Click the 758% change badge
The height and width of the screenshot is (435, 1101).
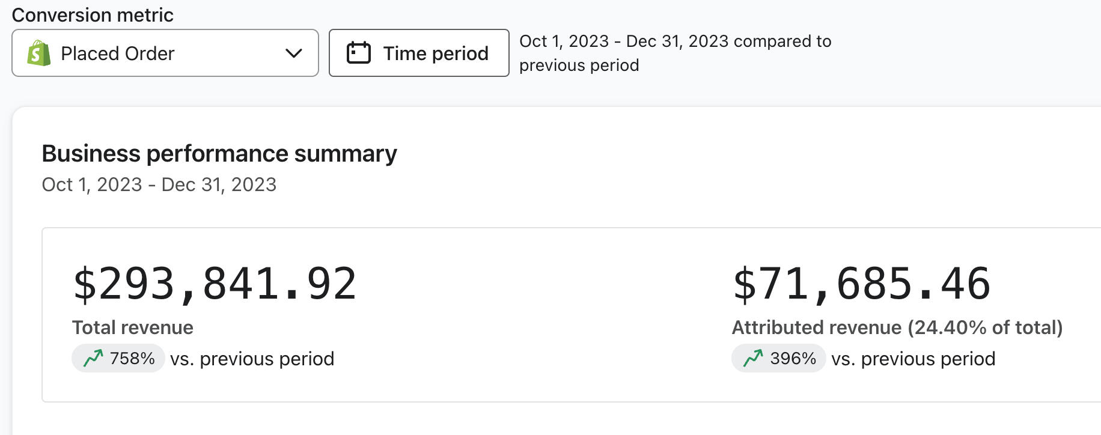coord(118,359)
